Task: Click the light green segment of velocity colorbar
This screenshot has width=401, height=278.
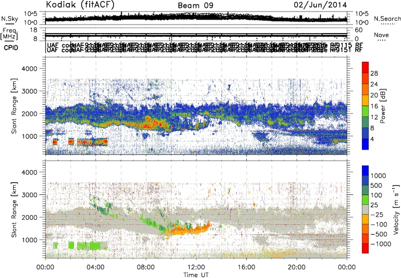Action: point(365,200)
